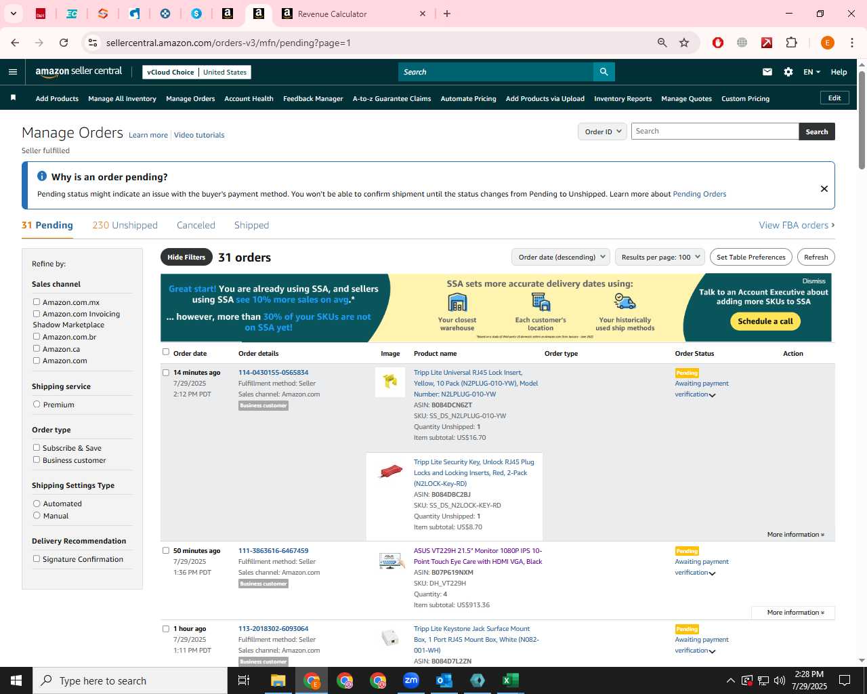
Task: Open File Explorer from the taskbar
Action: (278, 680)
